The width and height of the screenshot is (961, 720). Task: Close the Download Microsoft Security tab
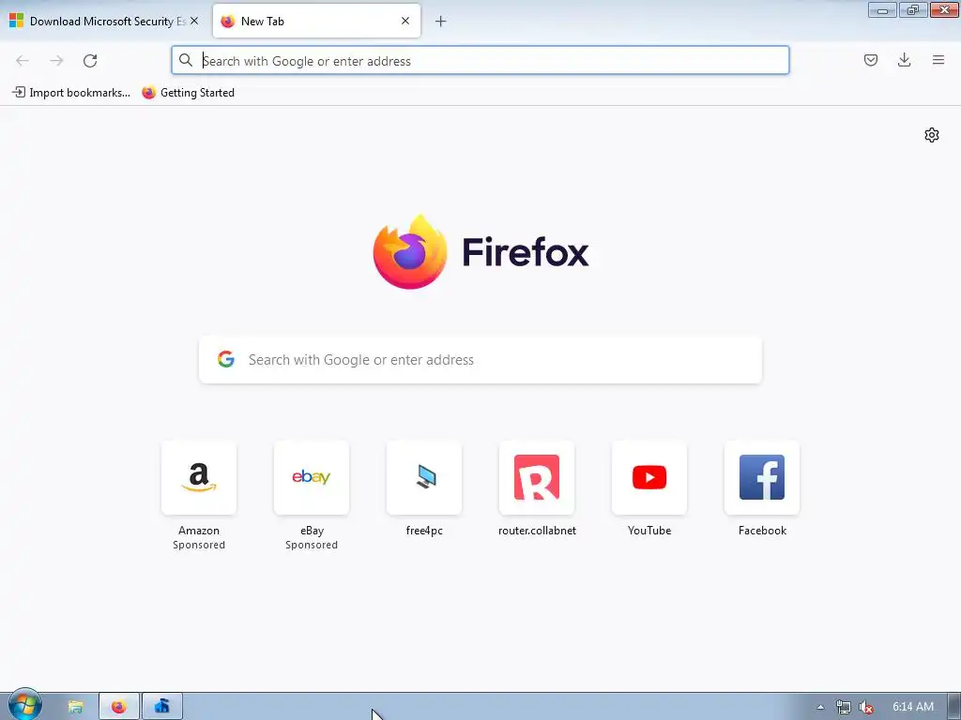coord(194,21)
